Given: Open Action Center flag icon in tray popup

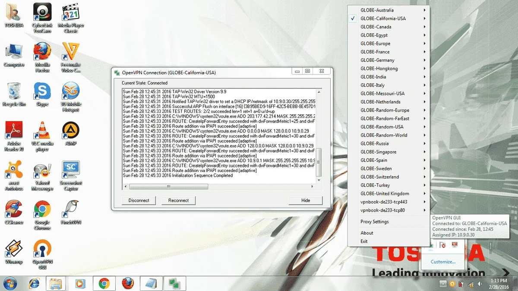Looking at the screenshot, I should coord(442,245).
